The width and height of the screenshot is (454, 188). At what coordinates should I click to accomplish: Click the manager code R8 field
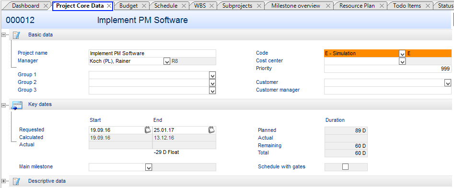(x=193, y=61)
